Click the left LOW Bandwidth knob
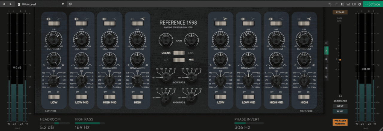Screen dimensions: 383x131 pyautogui.click(x=54, y=60)
